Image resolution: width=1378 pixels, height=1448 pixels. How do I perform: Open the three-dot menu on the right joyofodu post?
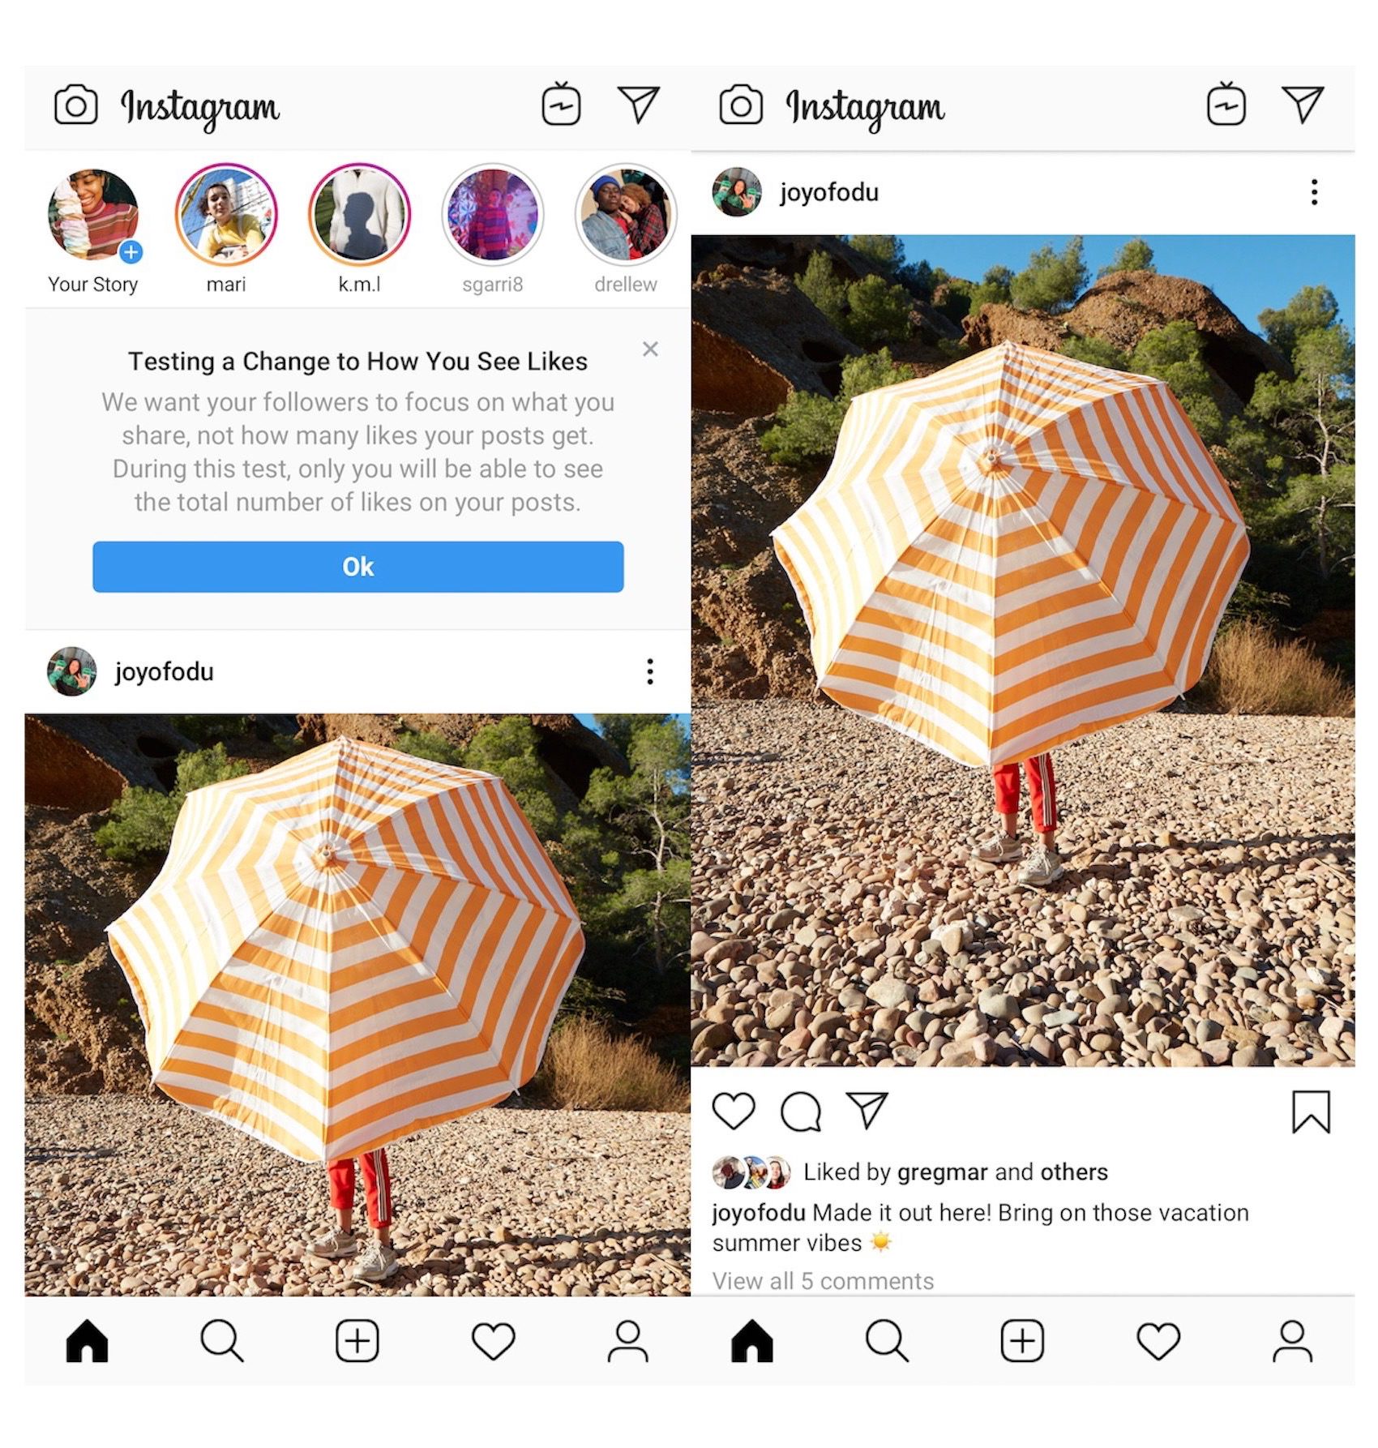pos(1314,192)
